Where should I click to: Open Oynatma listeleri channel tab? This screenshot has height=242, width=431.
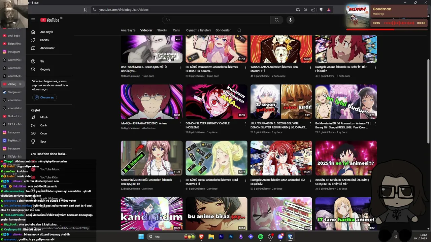click(198, 30)
